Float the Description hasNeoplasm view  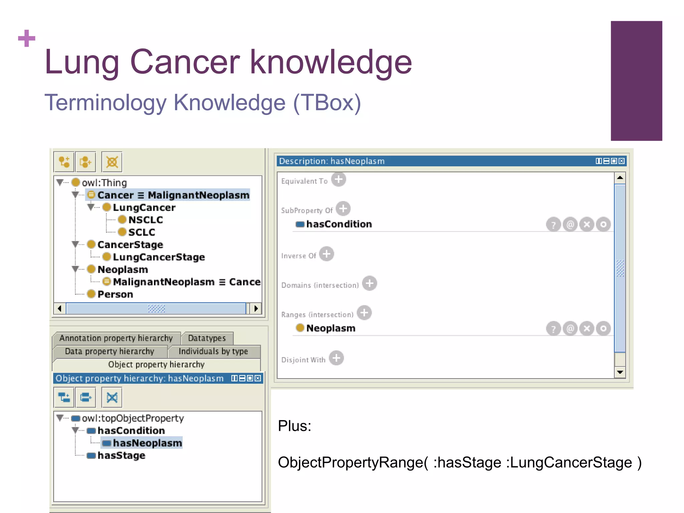click(614, 161)
